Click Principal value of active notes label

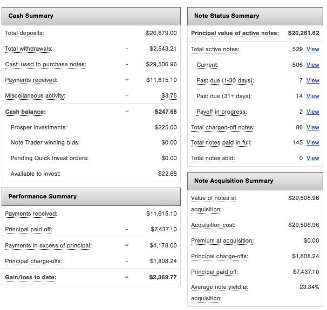(235, 33)
